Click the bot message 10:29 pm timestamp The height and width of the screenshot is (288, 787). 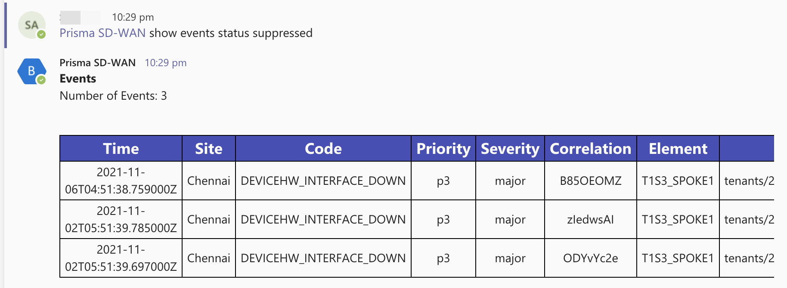(x=165, y=63)
